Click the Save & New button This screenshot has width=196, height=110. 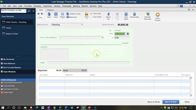point(171,102)
